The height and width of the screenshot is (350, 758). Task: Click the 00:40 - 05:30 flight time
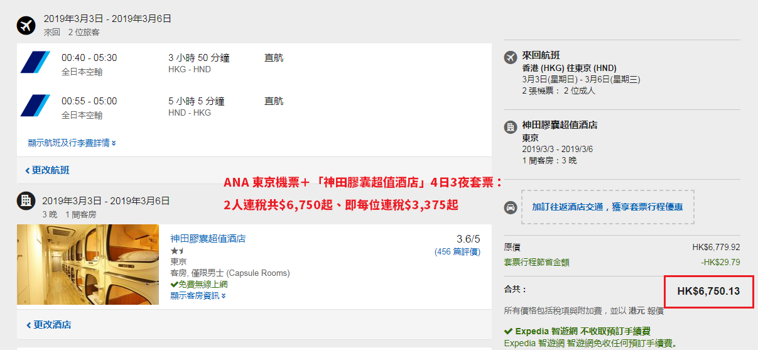89,58
